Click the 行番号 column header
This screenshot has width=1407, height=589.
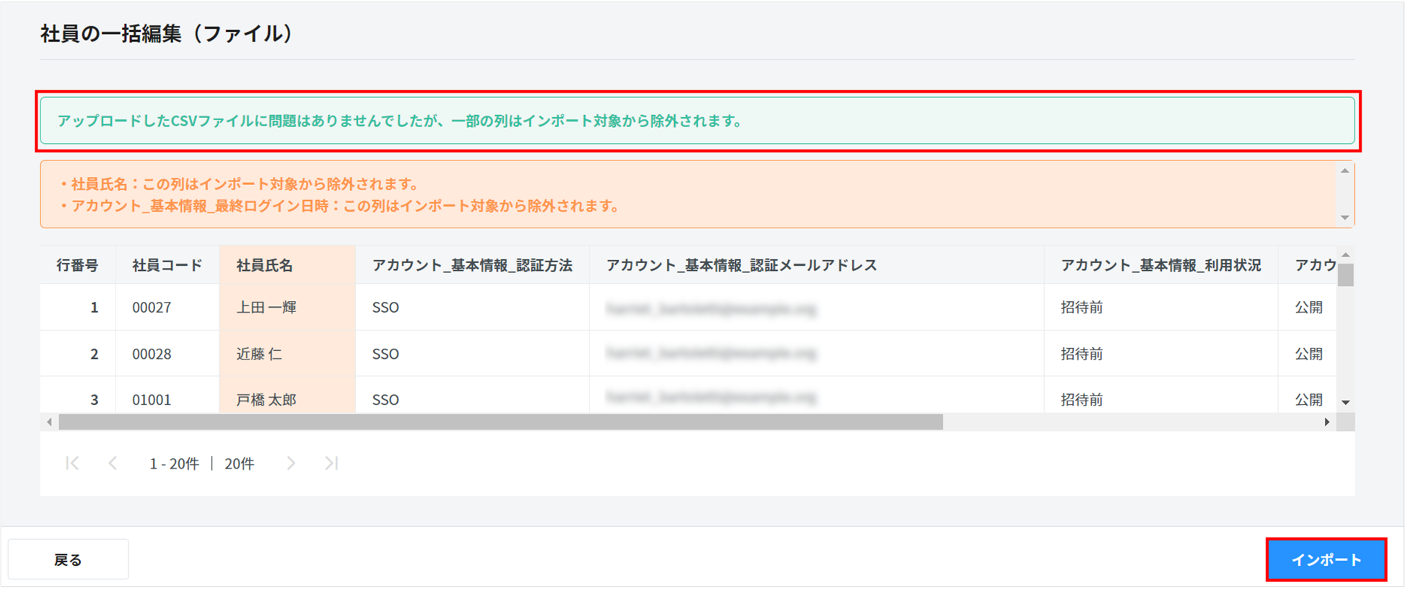click(x=78, y=265)
